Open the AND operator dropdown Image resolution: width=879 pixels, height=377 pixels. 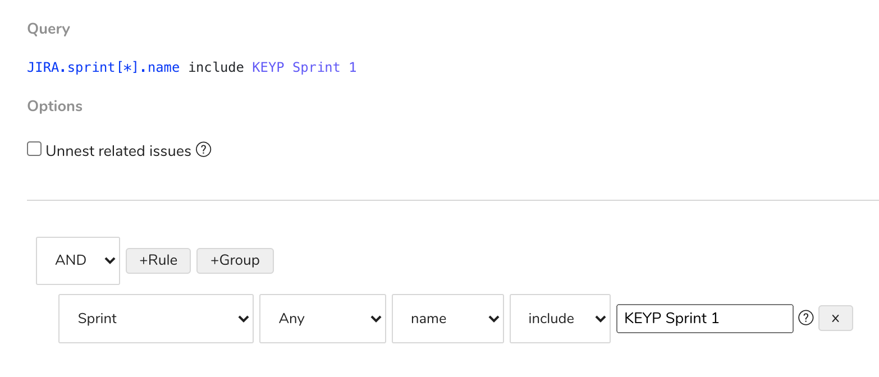(78, 260)
